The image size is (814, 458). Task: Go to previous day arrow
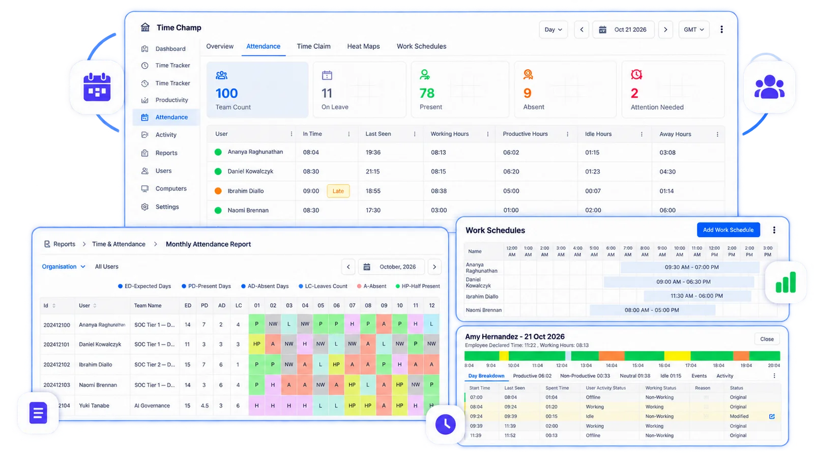pyautogui.click(x=582, y=30)
